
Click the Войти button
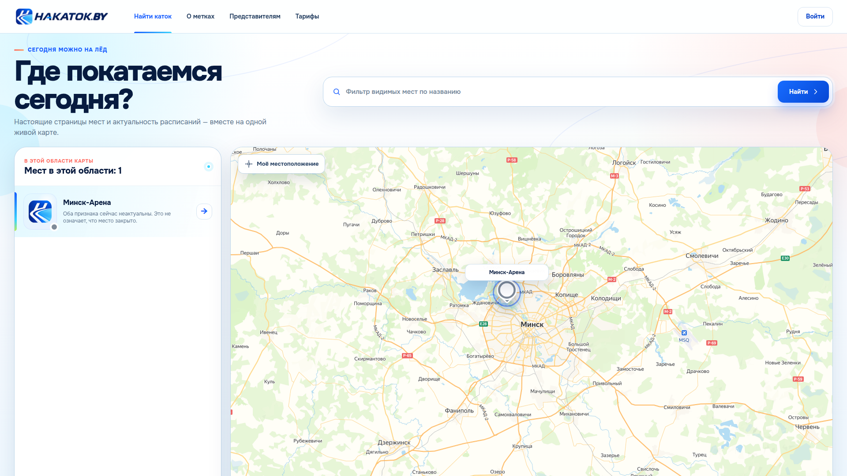[815, 16]
